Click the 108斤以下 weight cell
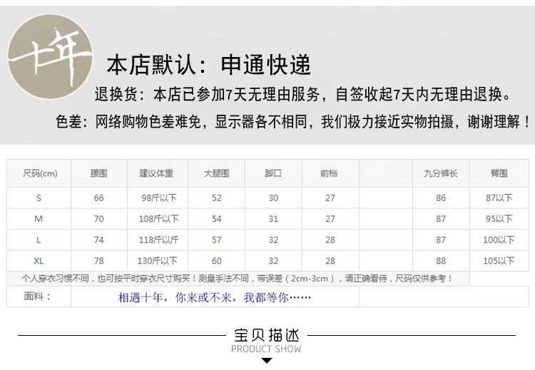Screen dimensions: 535x370 [159, 219]
